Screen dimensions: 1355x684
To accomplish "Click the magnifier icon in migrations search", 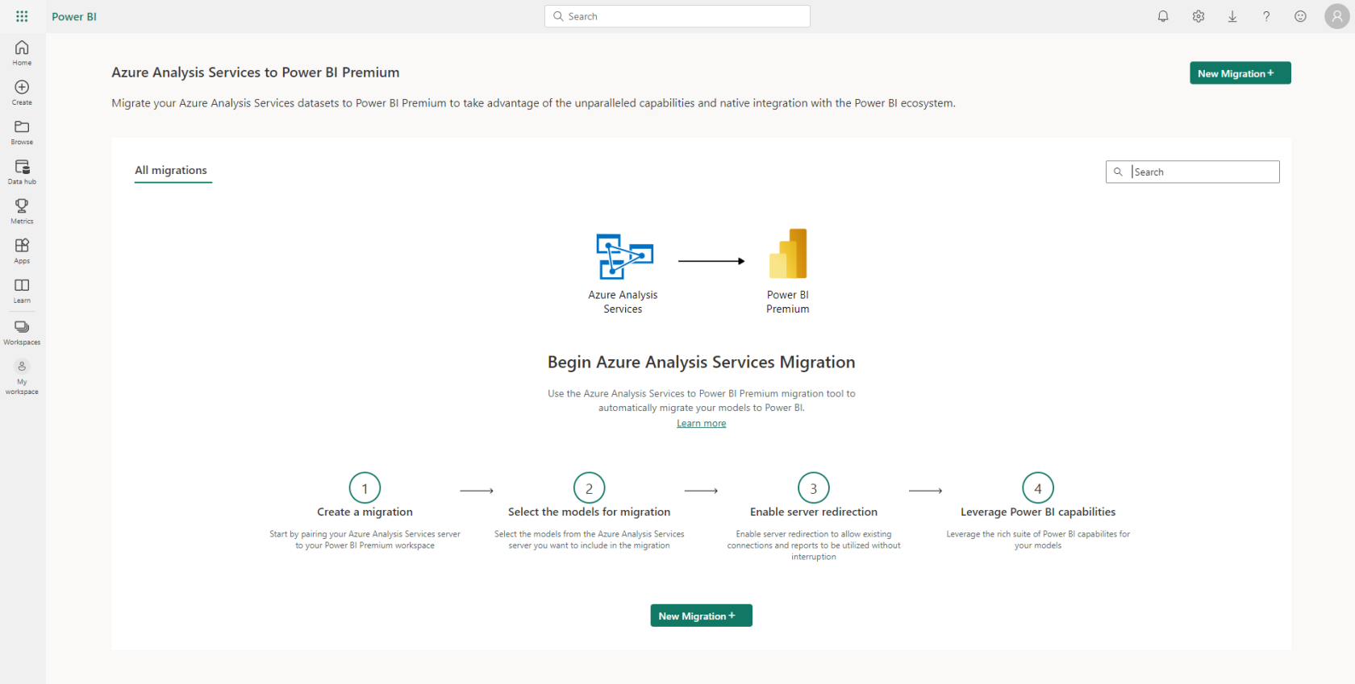I will (x=1118, y=172).
